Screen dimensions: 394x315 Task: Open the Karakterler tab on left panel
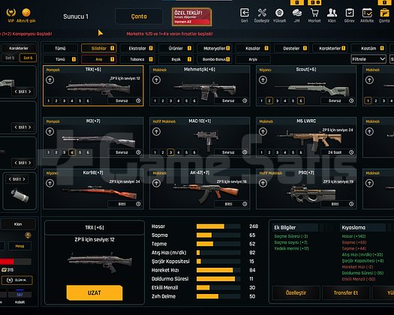(x=19, y=48)
